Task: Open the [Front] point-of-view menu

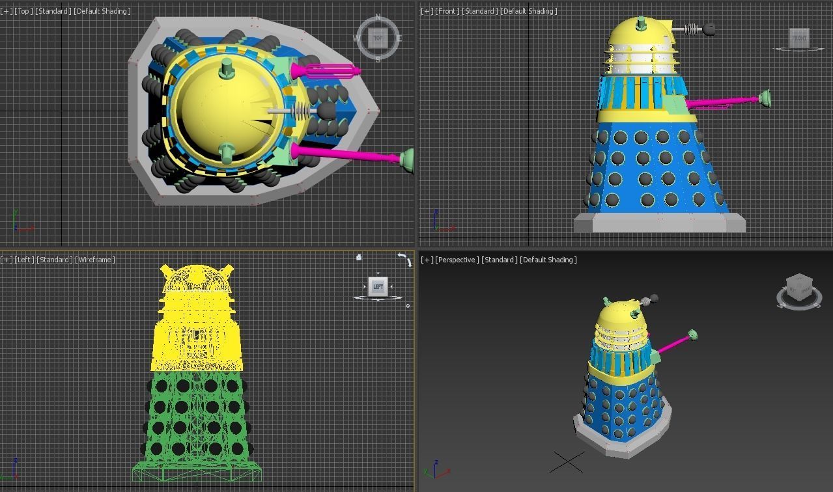Action: click(x=448, y=11)
